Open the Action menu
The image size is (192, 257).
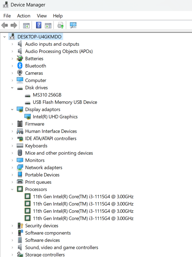coord(24,16)
